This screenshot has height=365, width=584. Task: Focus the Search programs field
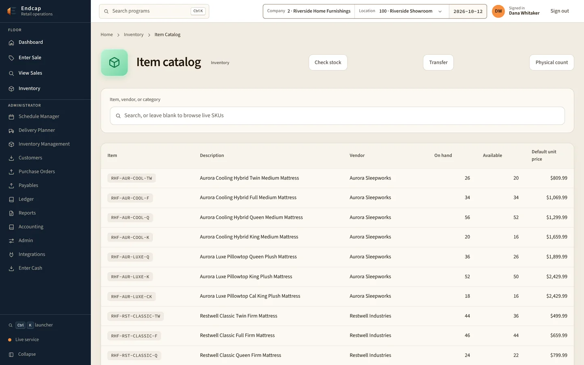pyautogui.click(x=154, y=11)
